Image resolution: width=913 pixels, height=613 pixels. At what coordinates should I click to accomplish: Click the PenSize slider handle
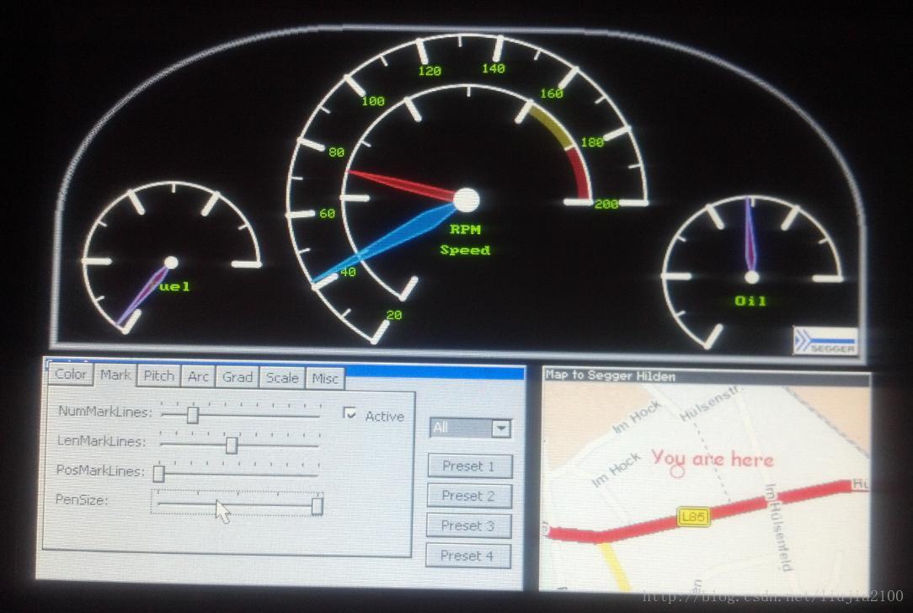317,506
